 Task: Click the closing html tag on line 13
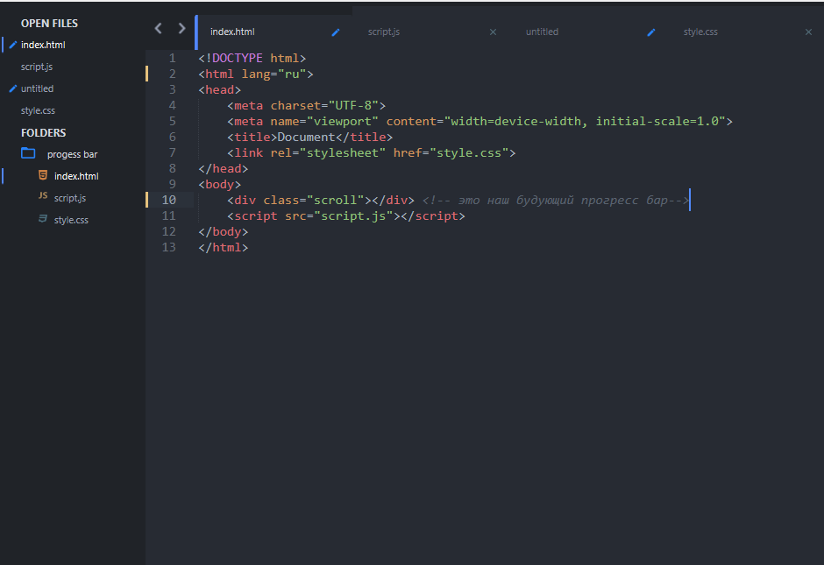(223, 247)
